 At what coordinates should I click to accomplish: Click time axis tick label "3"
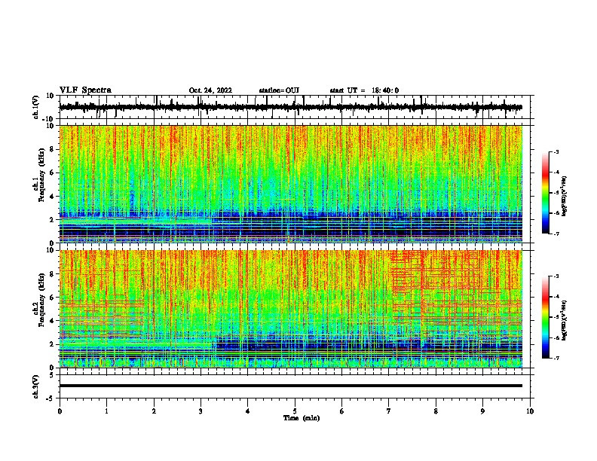[201, 411]
